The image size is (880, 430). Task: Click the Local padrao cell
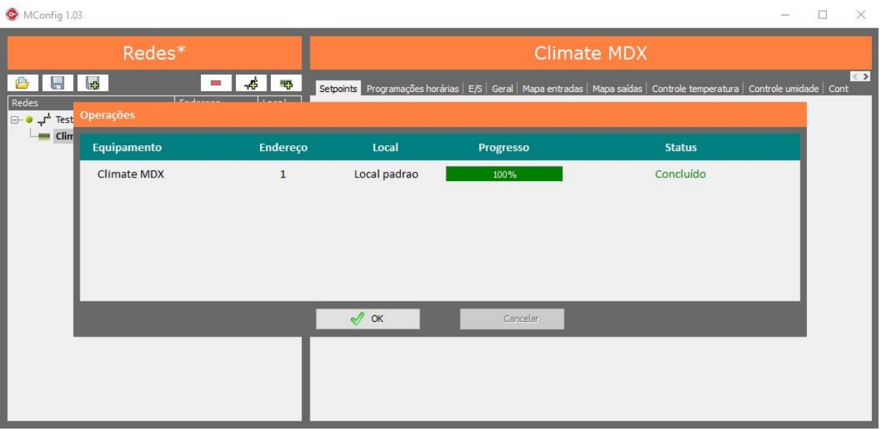click(x=386, y=174)
